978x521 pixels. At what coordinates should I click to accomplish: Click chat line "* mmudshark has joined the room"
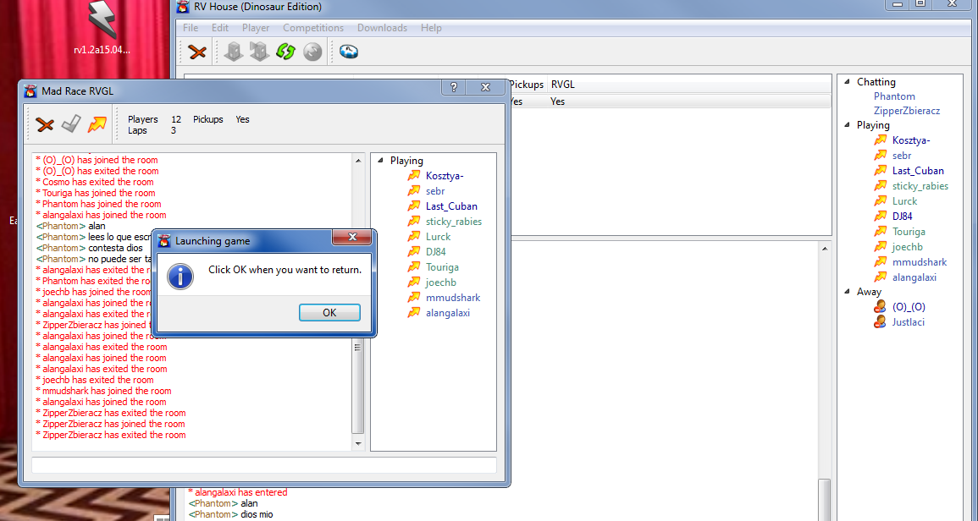pyautogui.click(x=103, y=391)
